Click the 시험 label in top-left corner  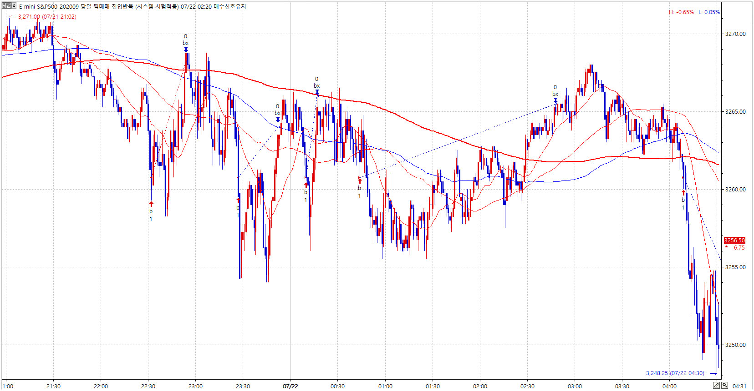(x=6, y=6)
